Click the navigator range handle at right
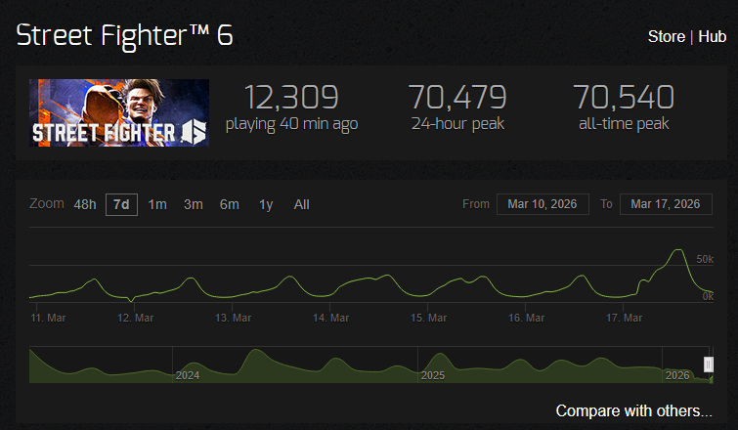738x430 pixels. coord(709,365)
